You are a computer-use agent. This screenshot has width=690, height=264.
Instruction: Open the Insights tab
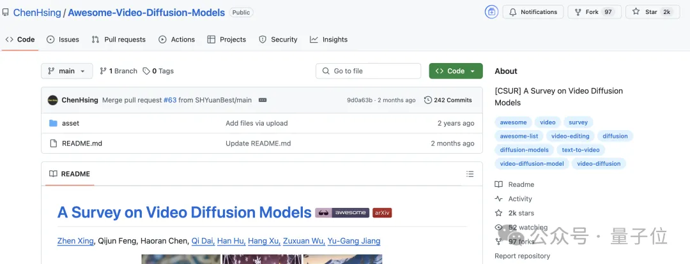pyautogui.click(x=329, y=40)
